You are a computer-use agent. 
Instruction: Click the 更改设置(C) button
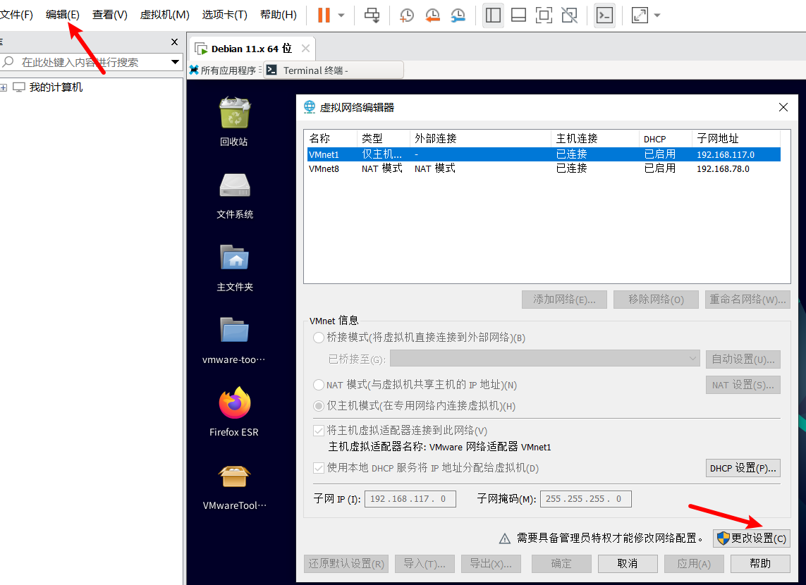click(x=751, y=538)
